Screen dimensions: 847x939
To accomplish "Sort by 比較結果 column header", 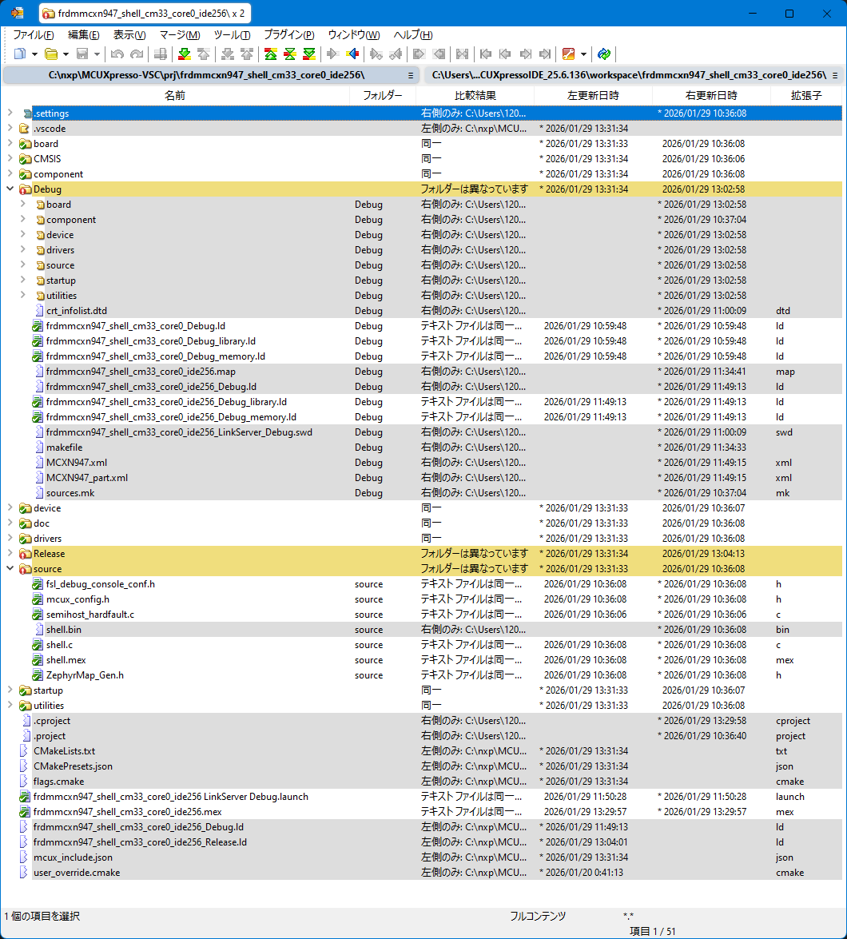I will pos(475,95).
